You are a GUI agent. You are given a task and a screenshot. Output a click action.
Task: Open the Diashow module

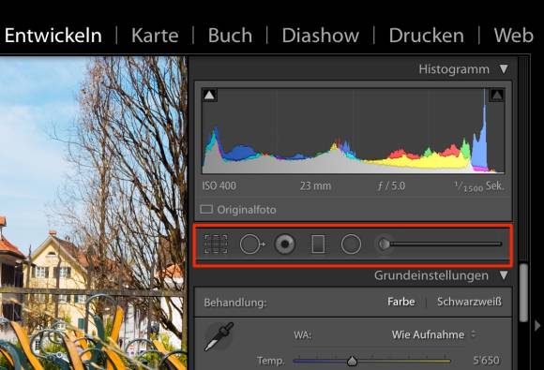click(x=320, y=36)
